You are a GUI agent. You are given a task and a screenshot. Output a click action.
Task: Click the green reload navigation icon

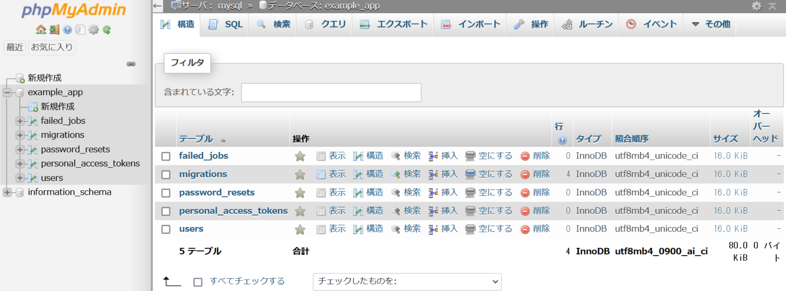point(106,30)
